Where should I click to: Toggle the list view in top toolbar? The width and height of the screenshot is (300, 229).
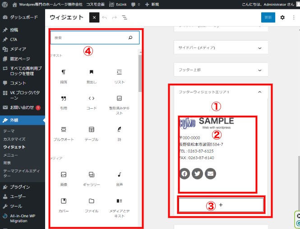point(124,18)
